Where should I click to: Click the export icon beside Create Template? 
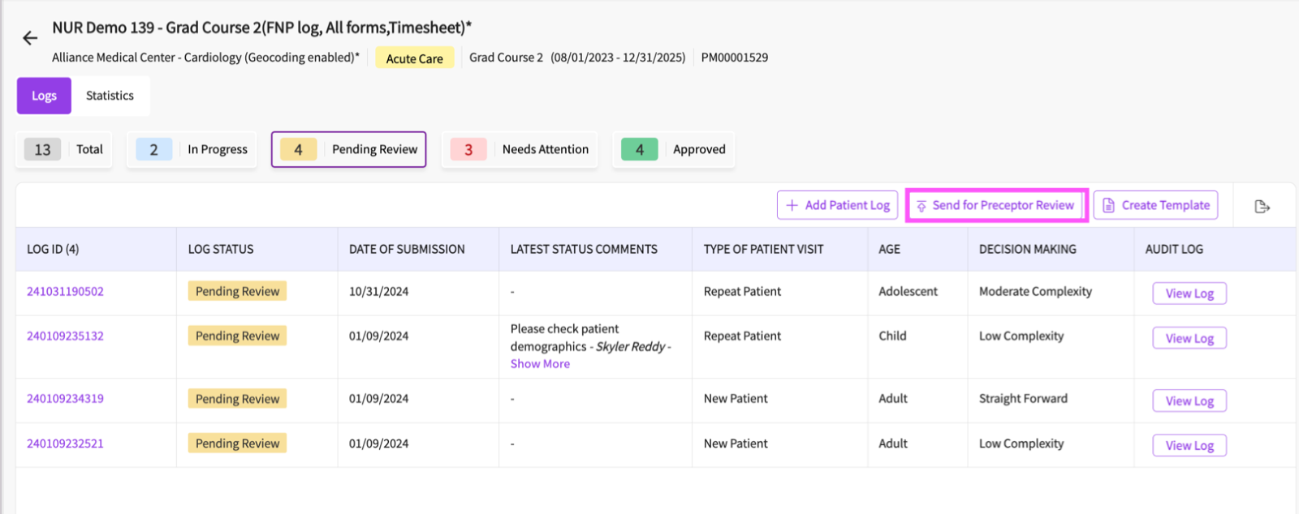coord(1262,207)
